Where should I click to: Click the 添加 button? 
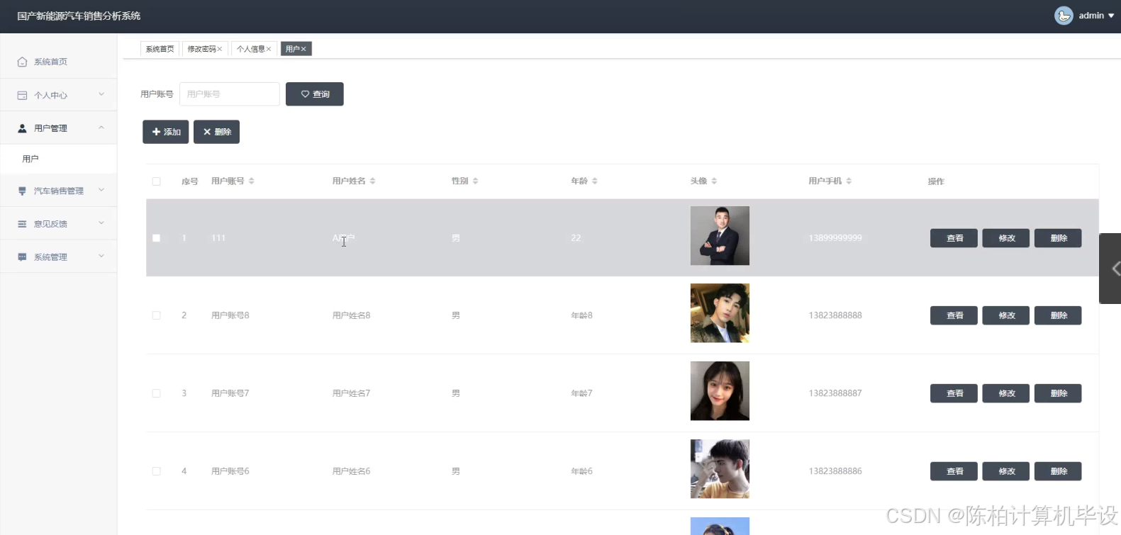(x=166, y=132)
